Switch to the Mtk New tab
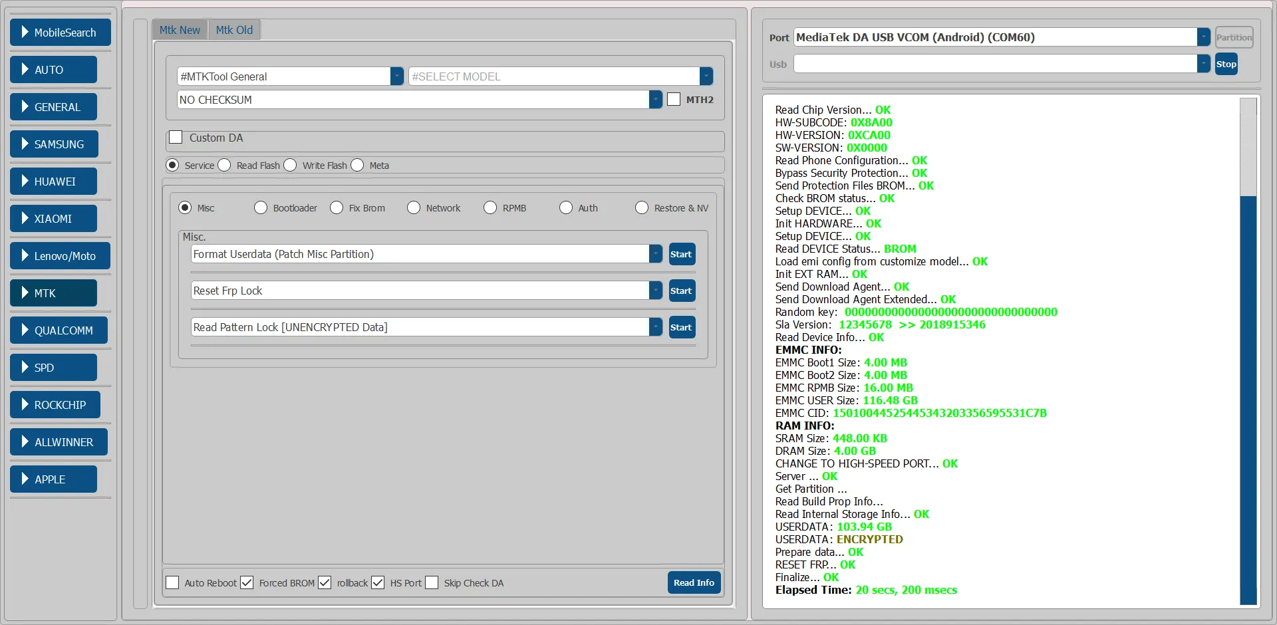Screen dimensions: 1277x625 tap(180, 30)
